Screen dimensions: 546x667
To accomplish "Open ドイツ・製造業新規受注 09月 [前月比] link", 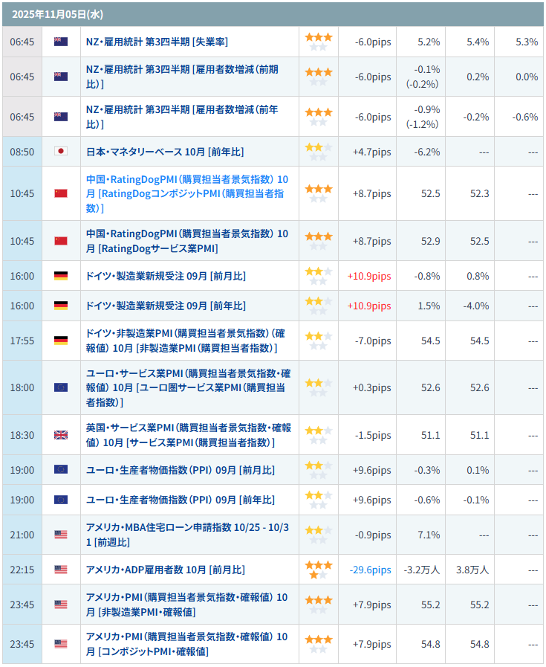I will 166,276.
